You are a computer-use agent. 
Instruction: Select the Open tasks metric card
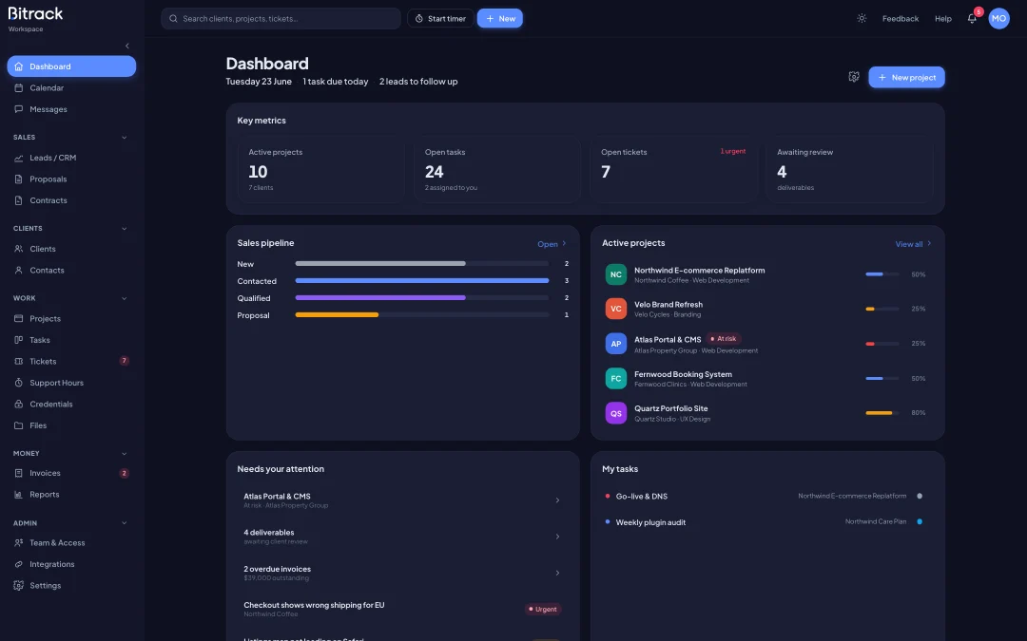click(x=497, y=170)
